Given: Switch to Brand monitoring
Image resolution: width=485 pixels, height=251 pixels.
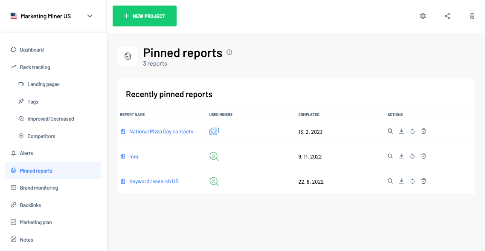Looking at the screenshot, I should tap(38, 188).
